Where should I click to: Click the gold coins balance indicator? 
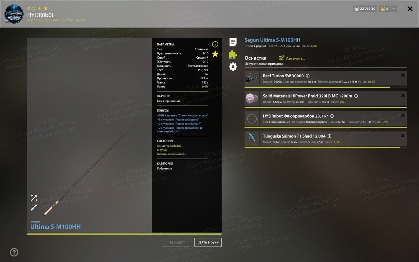[384, 9]
